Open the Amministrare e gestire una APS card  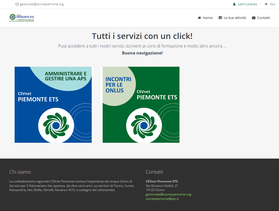53,105
